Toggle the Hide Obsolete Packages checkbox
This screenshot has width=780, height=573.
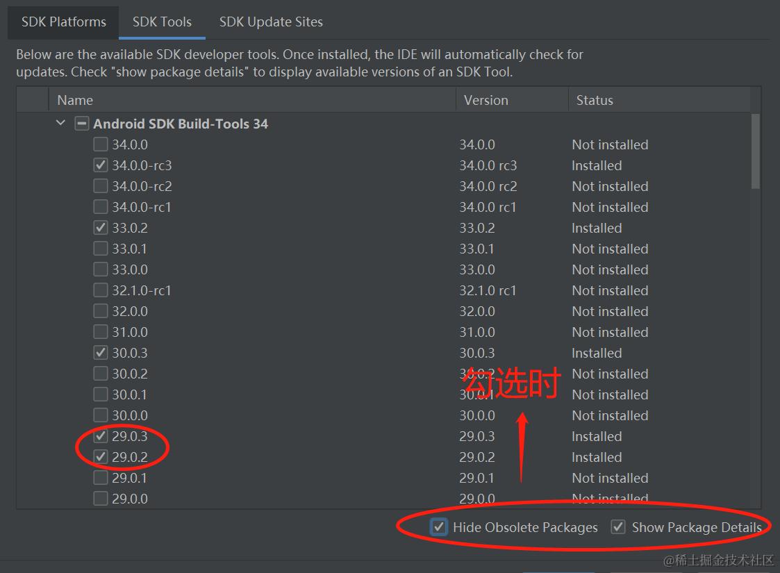pyautogui.click(x=439, y=527)
